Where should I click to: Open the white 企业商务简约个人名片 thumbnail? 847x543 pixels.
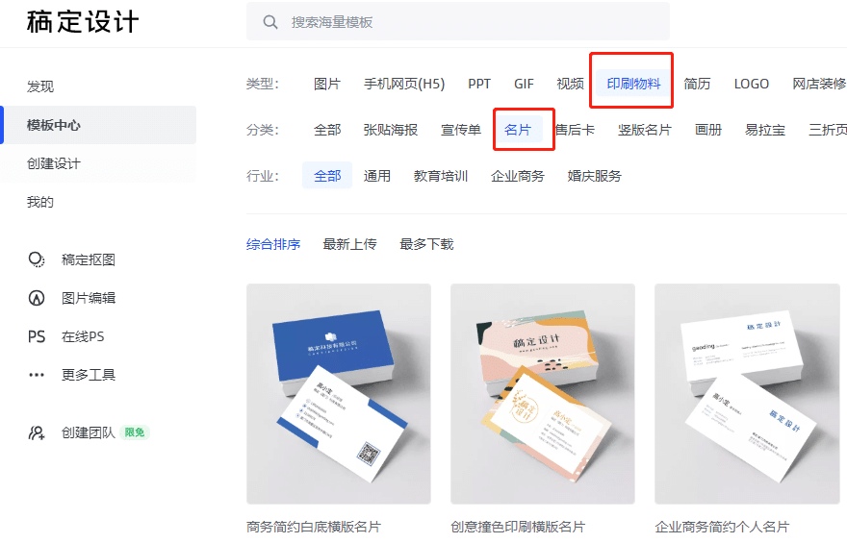[747, 394]
